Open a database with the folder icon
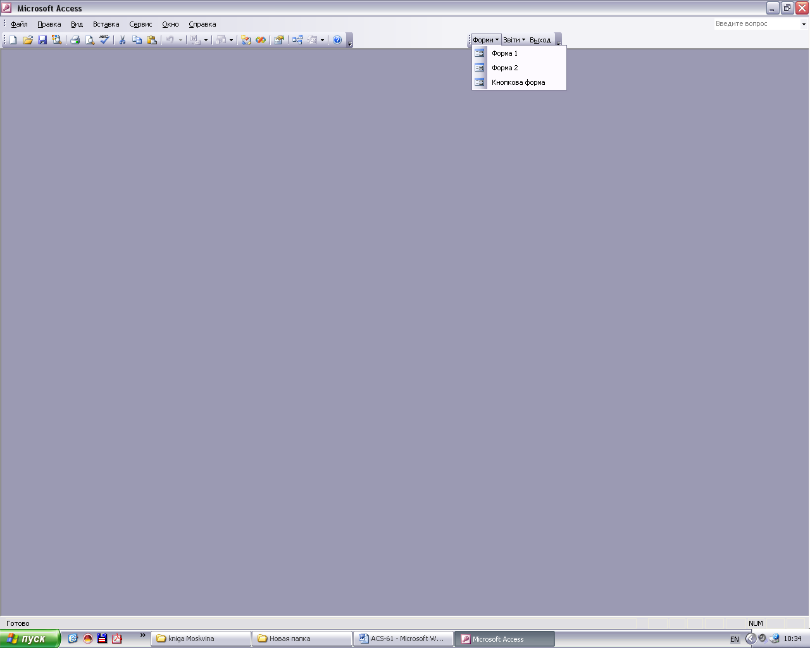 point(28,40)
